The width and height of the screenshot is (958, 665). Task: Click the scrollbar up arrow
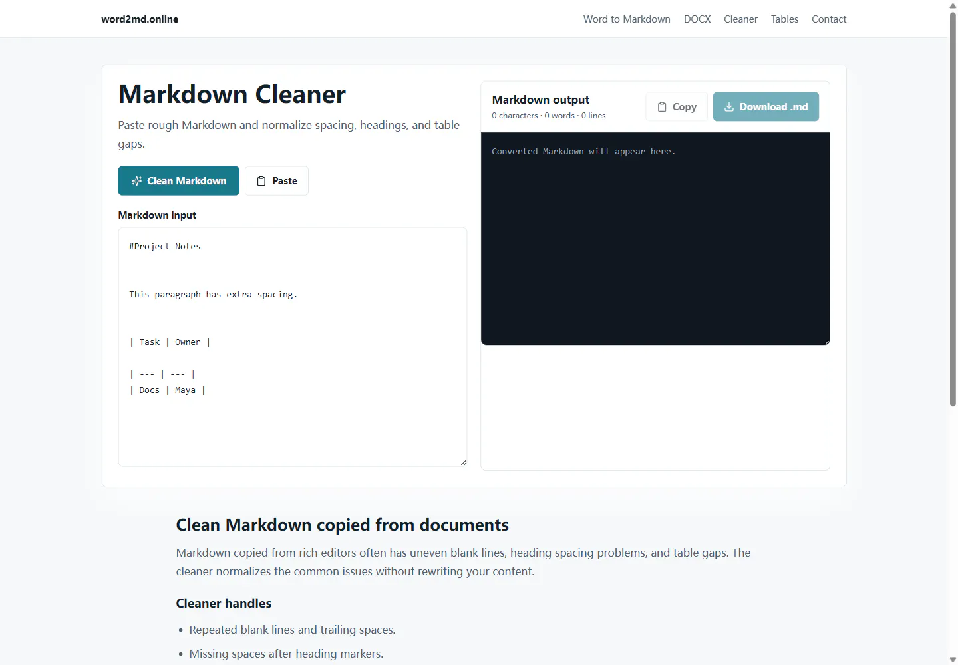953,5
